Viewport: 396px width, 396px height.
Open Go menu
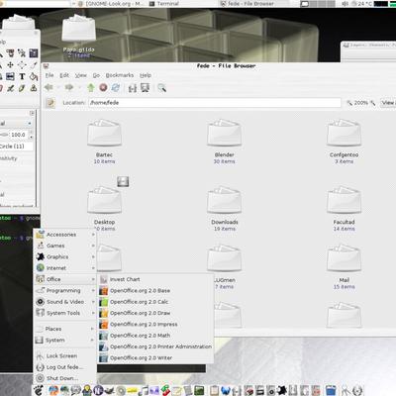click(96, 75)
